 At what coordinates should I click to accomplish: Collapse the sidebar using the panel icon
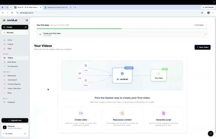(x=27, y=20)
